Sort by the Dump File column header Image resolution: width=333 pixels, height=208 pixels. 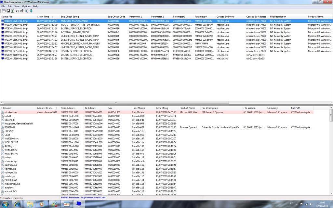tap(18, 17)
